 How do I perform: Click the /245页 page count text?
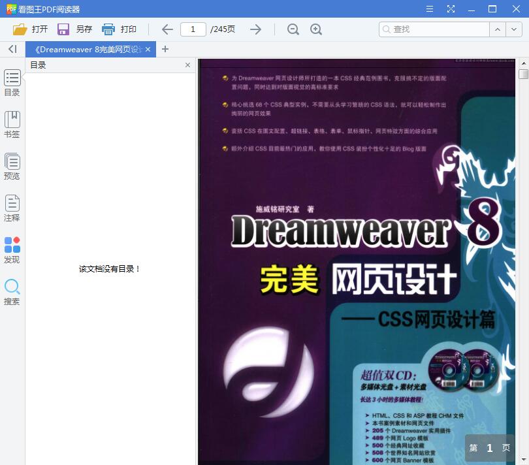[223, 29]
